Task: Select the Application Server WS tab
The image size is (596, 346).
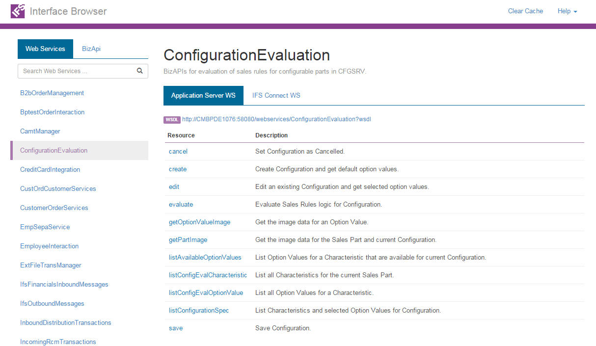Action: coord(203,95)
